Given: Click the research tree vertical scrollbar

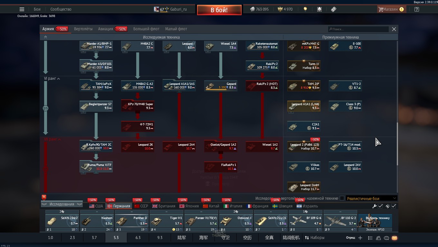Looking at the screenshot, I should point(397,144).
